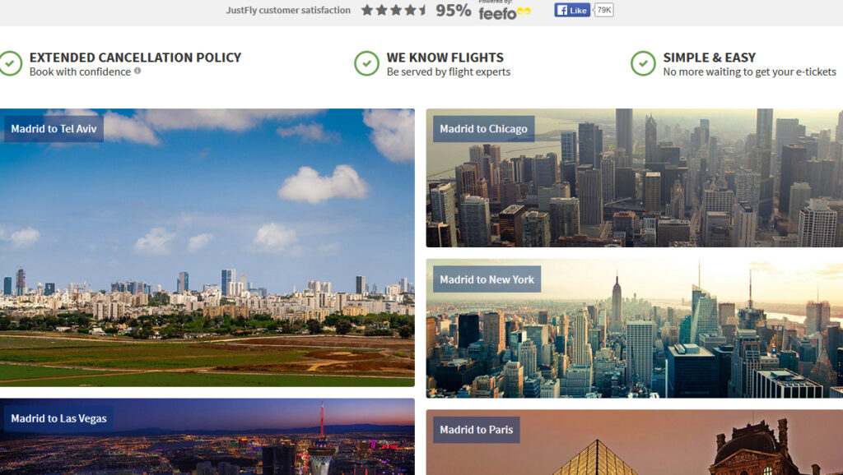Click the green checkmark beside We Know Flights
The image size is (843, 475).
366,63
